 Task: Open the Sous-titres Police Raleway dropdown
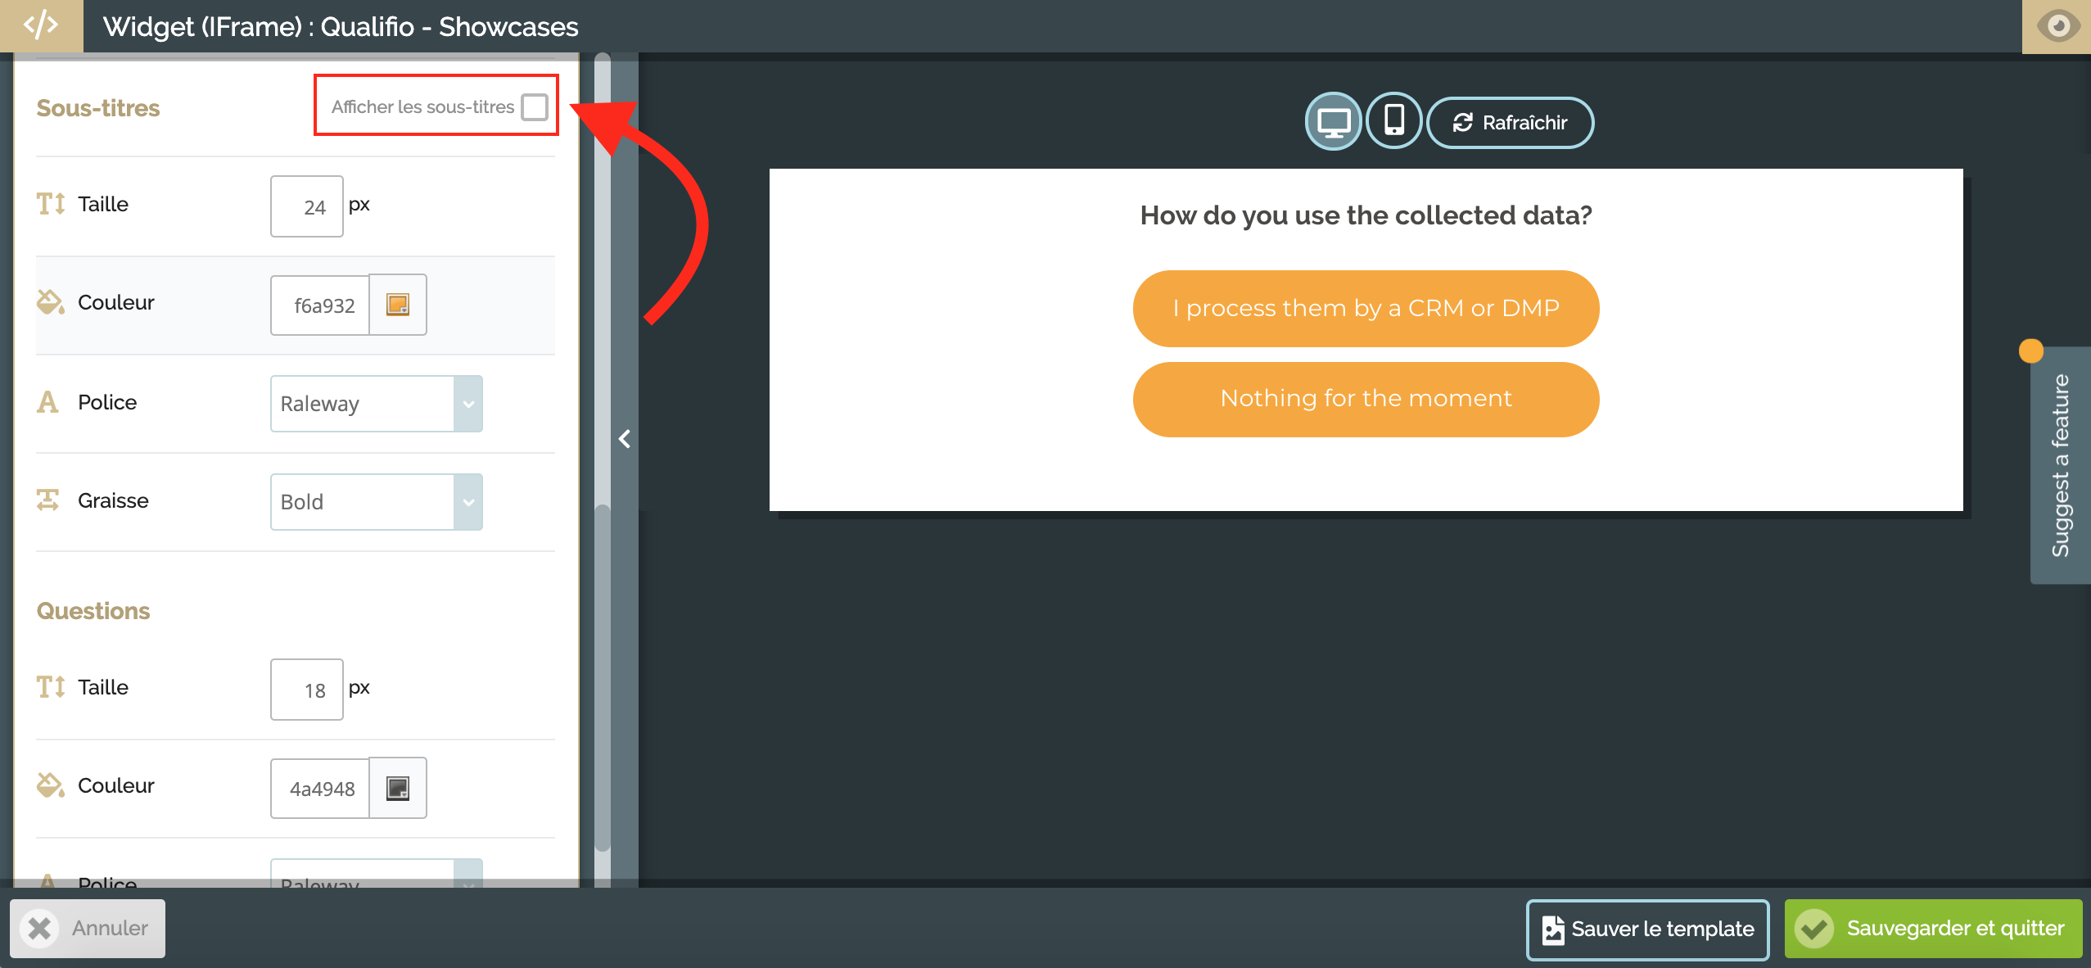377,404
